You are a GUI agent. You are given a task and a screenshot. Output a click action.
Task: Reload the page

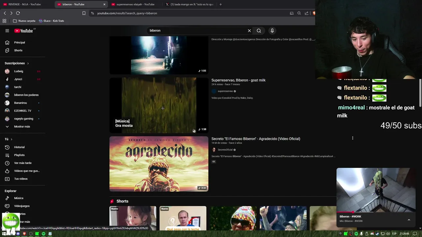18,13
